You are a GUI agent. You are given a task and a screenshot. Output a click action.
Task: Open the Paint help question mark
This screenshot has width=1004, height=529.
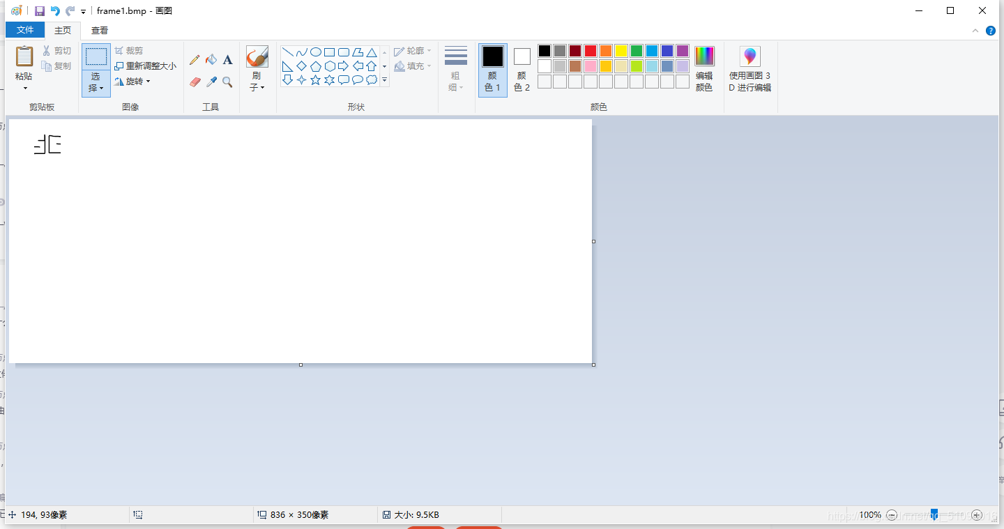point(991,31)
